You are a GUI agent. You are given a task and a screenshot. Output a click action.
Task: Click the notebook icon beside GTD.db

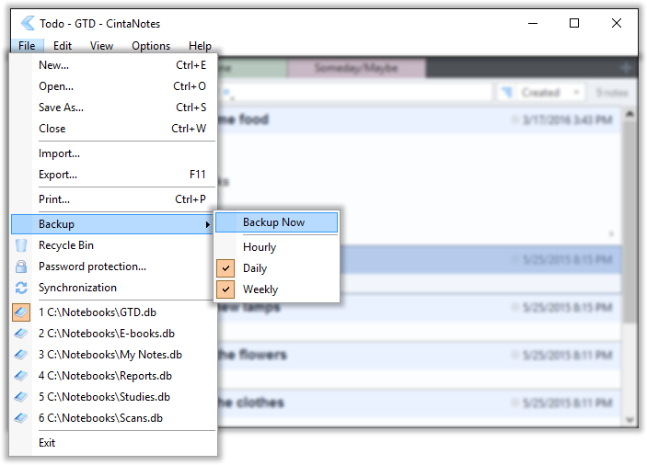[x=21, y=312]
